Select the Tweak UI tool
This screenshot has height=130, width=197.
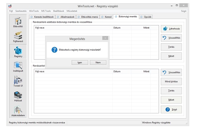coord(18,82)
